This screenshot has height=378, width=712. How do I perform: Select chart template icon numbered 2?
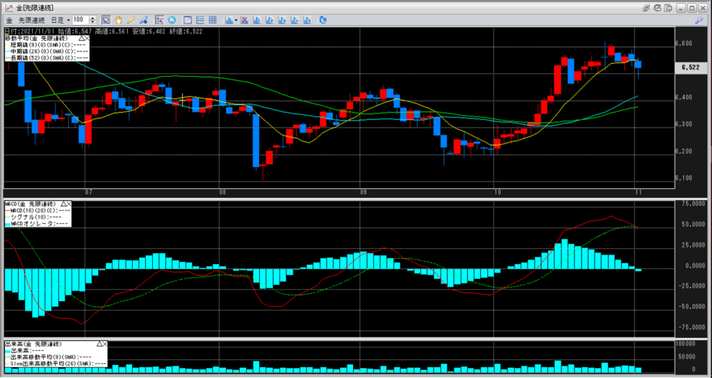270,20
